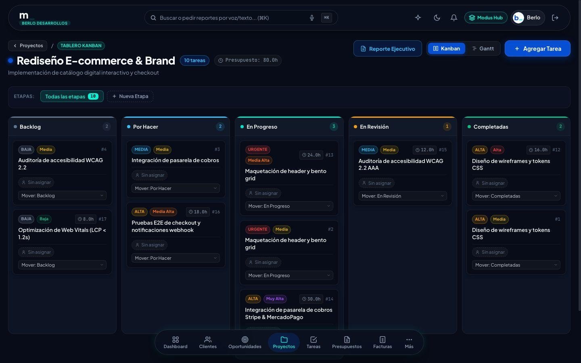581x363 pixels.
Task: Open move dropdown for task #4
Action: pyautogui.click(x=62, y=196)
